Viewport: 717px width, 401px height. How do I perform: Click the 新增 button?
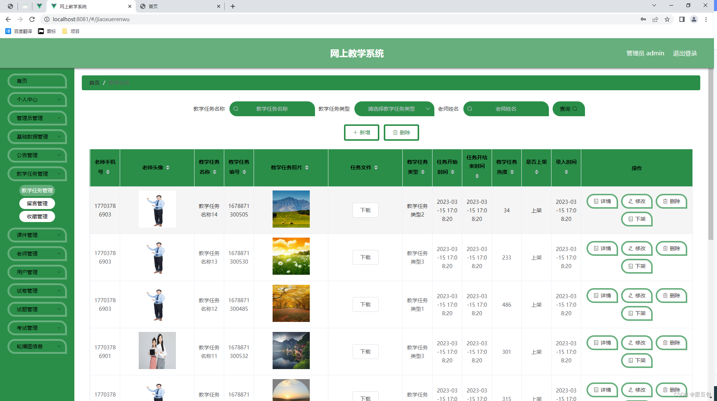pyautogui.click(x=361, y=133)
